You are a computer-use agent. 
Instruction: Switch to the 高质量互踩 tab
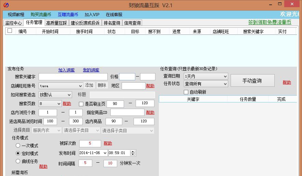pyautogui.click(x=56, y=23)
